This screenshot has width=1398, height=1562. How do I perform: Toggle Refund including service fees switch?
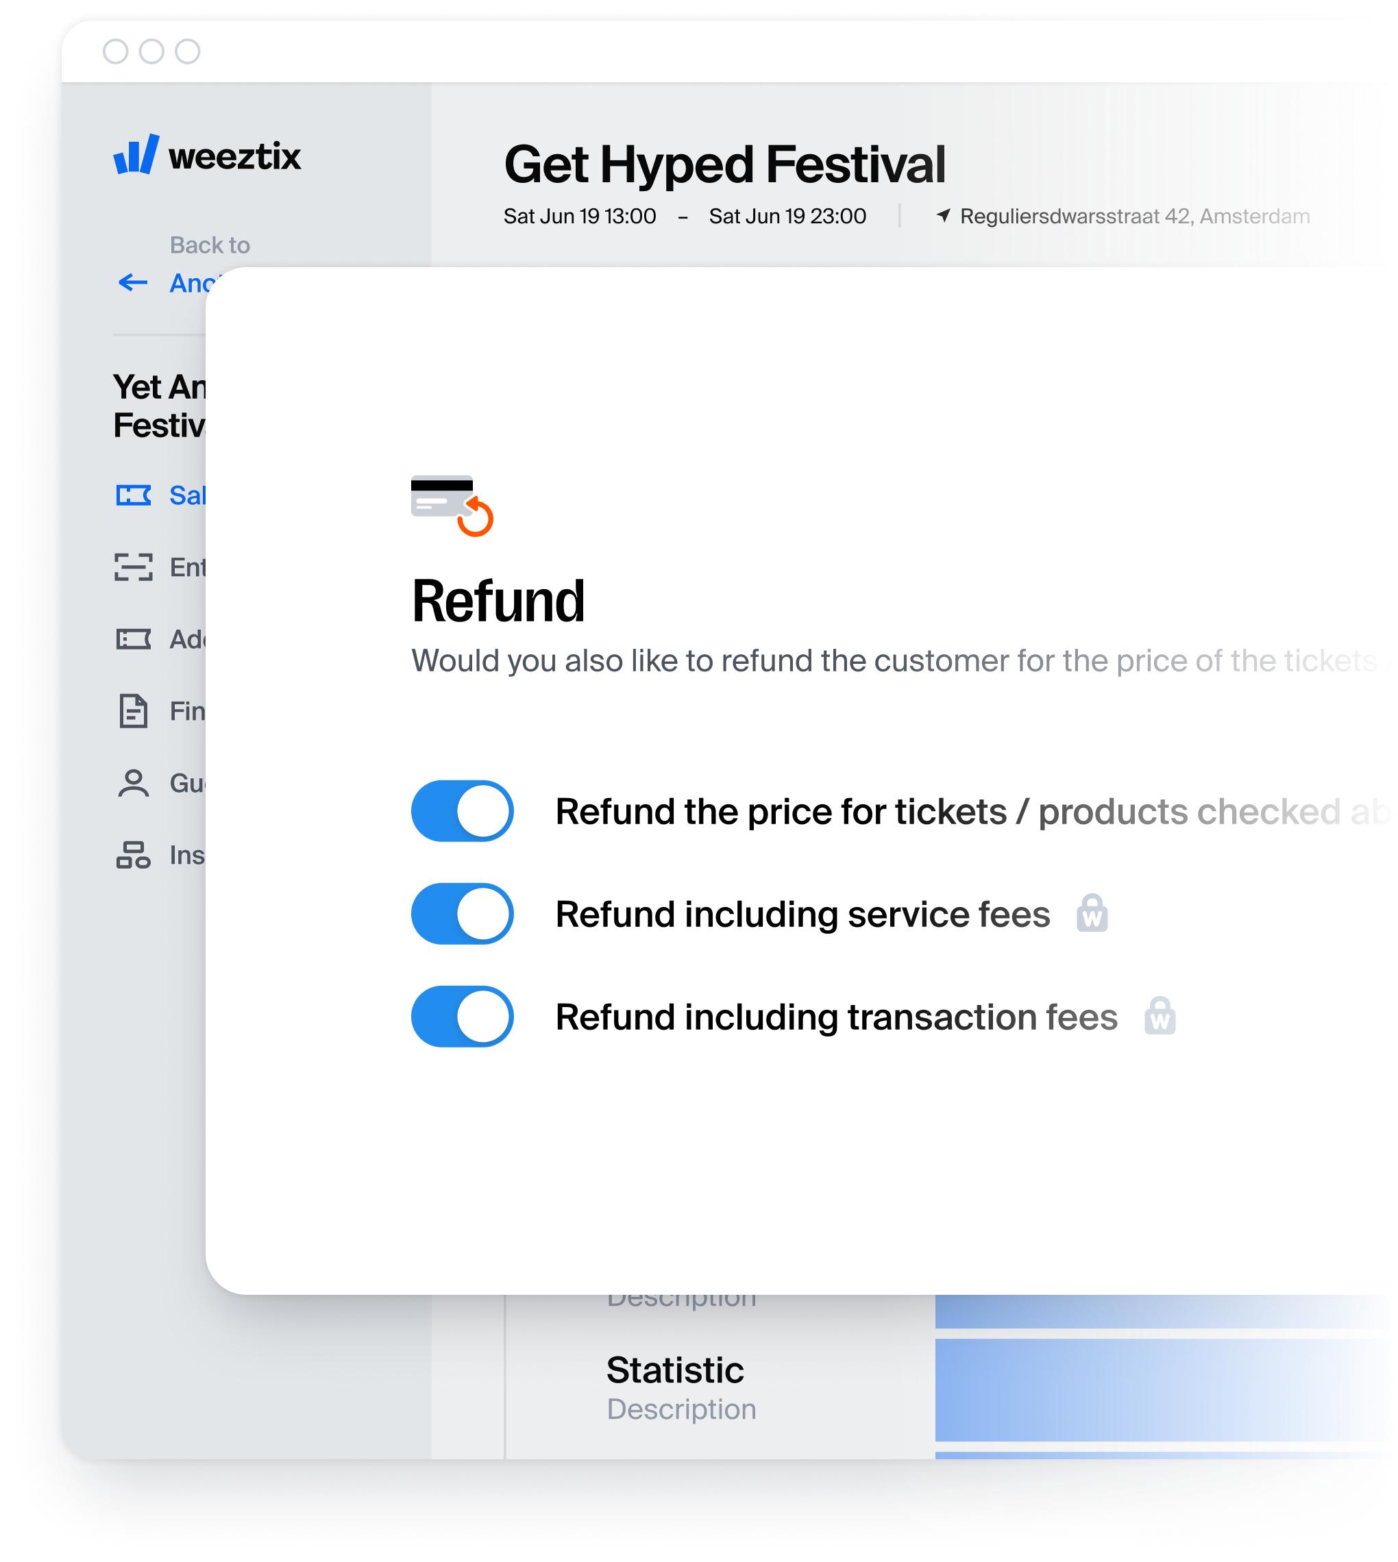pos(463,914)
